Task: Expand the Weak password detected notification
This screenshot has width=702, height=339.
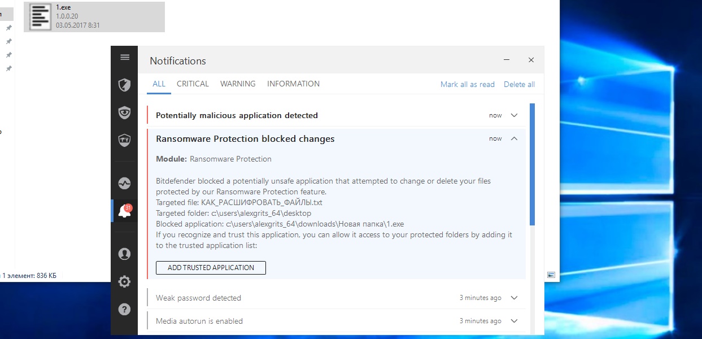Action: click(x=514, y=298)
